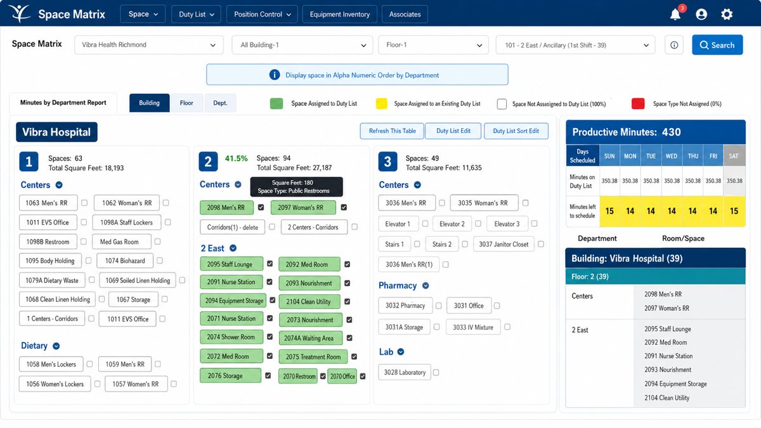Image resolution: width=761 pixels, height=428 pixels.
Task: Open the notifications bell
Action: (675, 14)
